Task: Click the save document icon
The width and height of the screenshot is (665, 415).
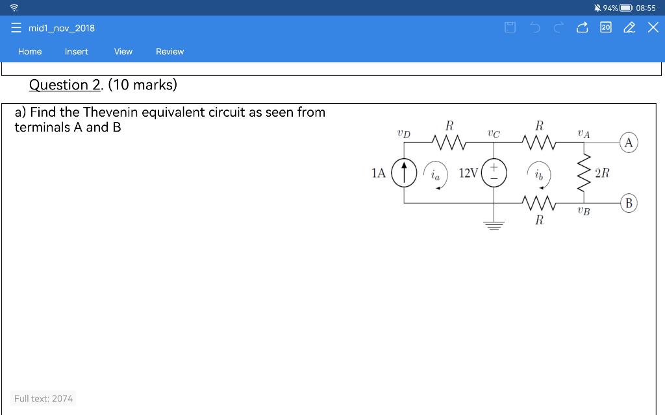Action: click(510, 27)
